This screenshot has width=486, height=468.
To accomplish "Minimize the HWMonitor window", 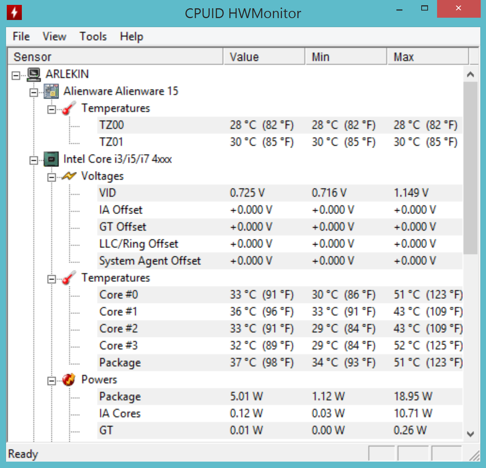I will (400, 9).
